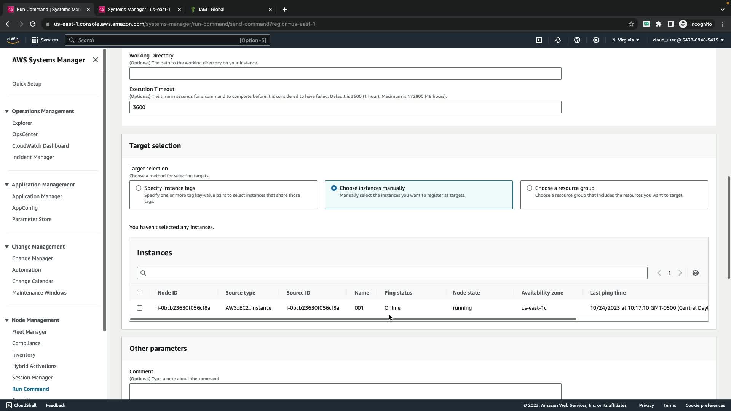Open the AWS help question mark icon
Screen dimensions: 731x411
pos(577,40)
